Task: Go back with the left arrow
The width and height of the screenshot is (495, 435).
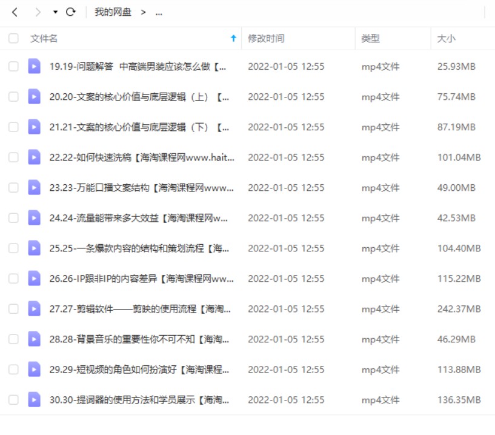Action: click(x=15, y=12)
